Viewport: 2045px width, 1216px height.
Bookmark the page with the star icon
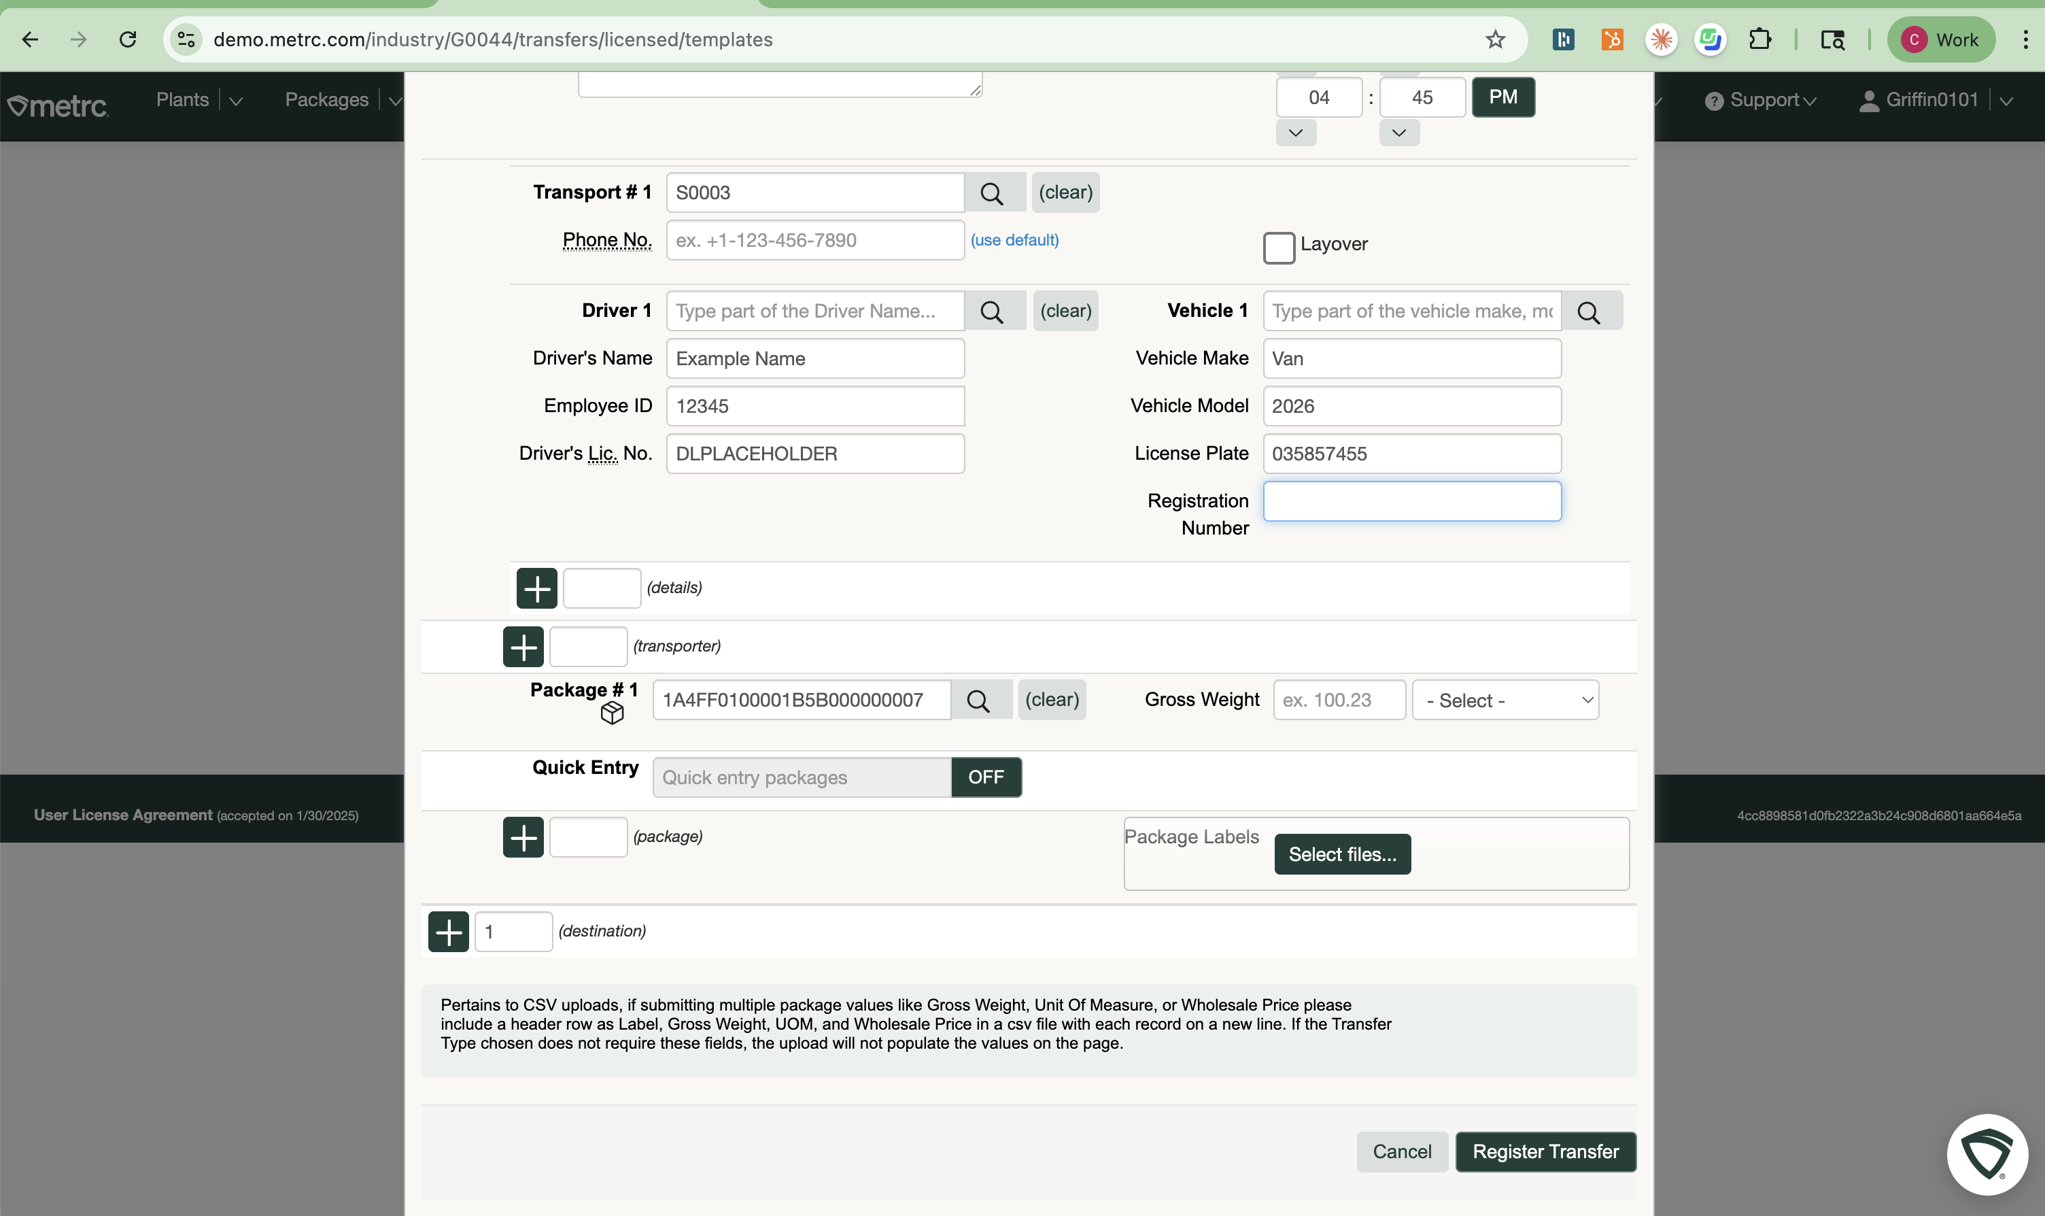coord(1496,39)
